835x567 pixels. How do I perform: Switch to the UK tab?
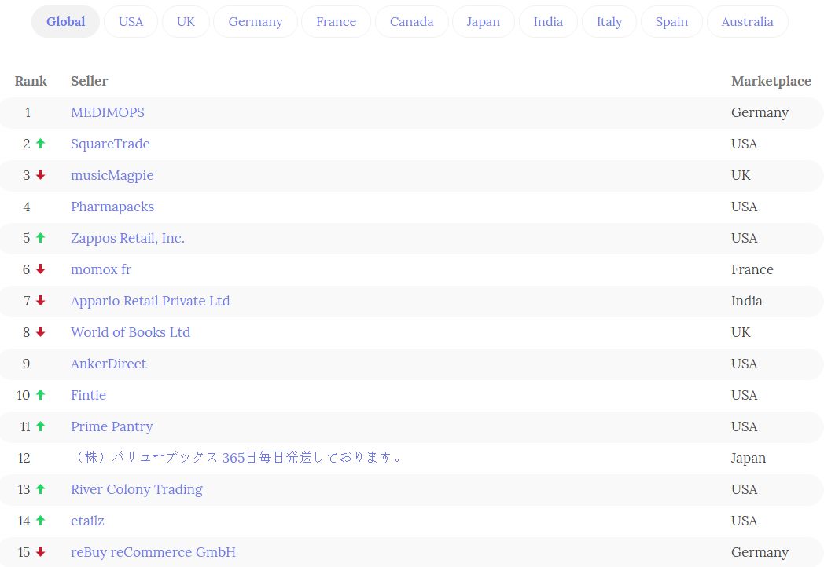click(x=186, y=22)
